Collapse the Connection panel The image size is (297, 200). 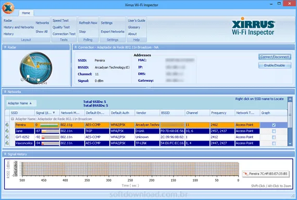click(76, 47)
